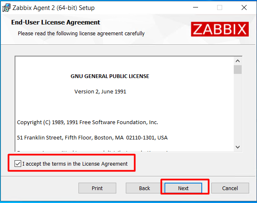
Task: Click the license scrollbar down arrow
Action: click(x=237, y=147)
